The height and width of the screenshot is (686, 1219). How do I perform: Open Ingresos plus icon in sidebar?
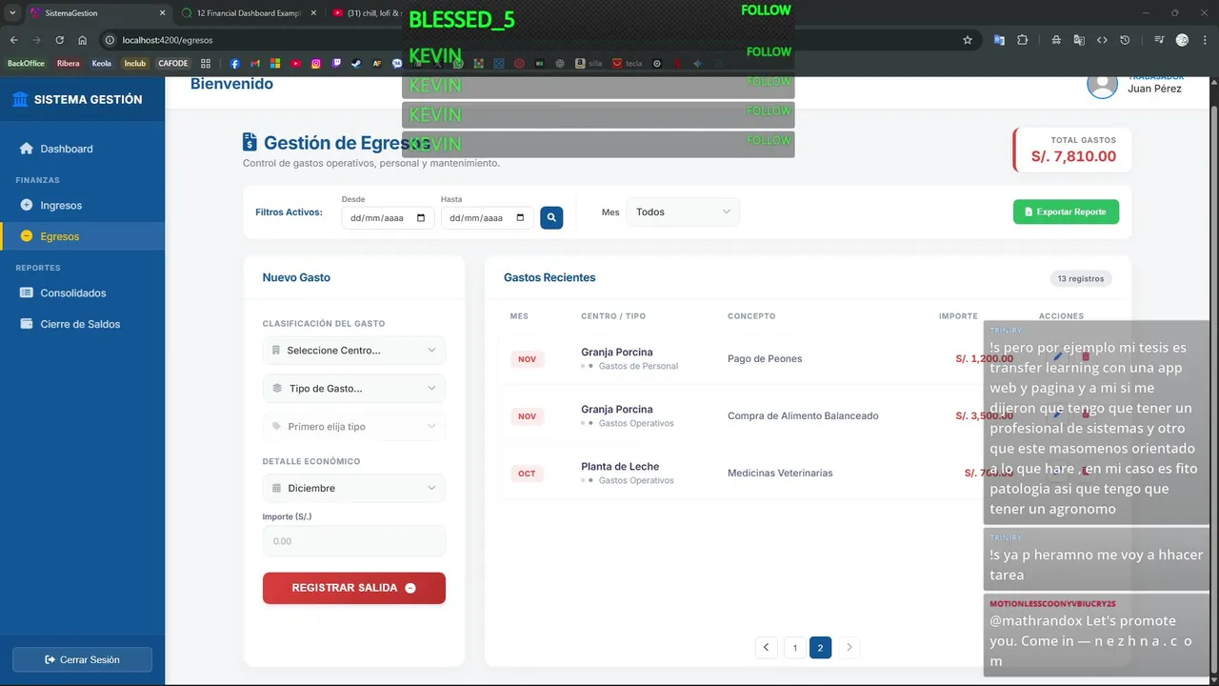click(27, 205)
